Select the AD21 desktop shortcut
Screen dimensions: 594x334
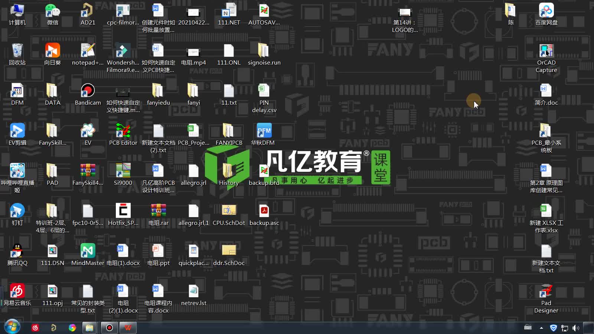88,11
